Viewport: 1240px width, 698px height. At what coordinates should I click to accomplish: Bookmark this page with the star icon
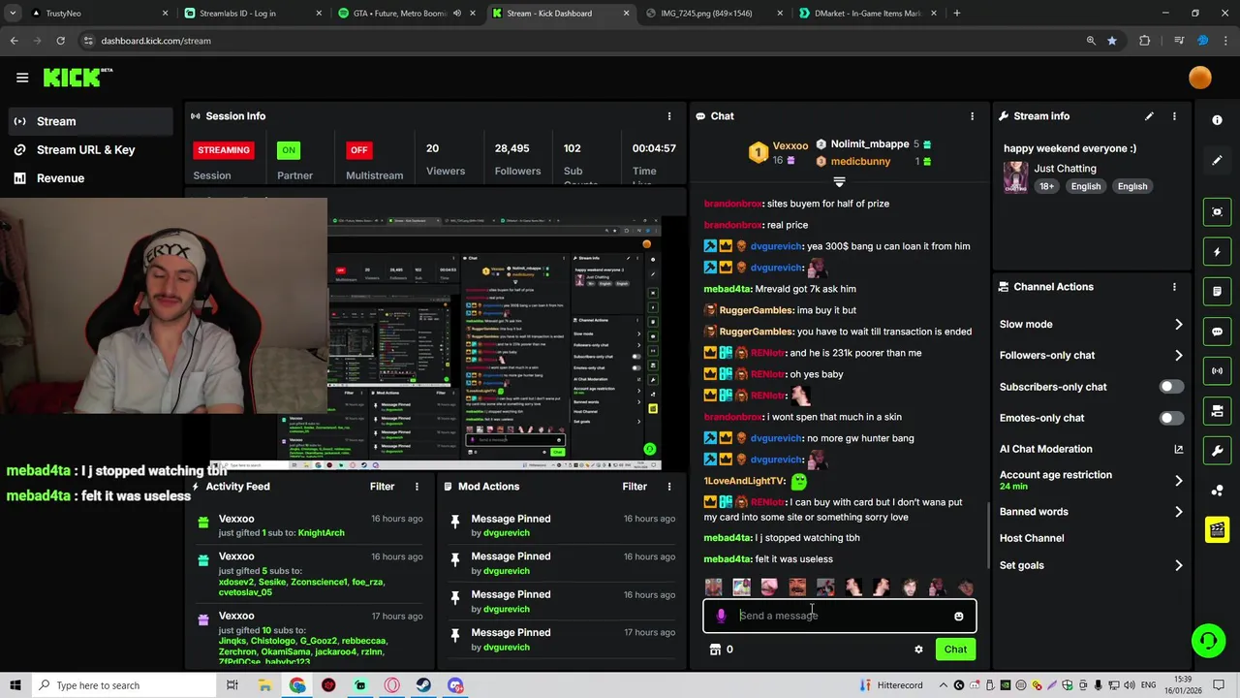click(x=1111, y=41)
